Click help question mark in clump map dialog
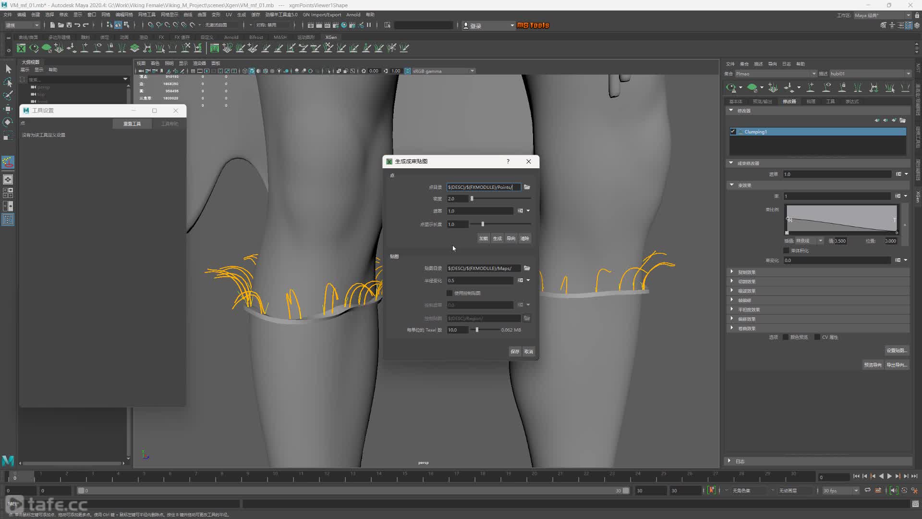The height and width of the screenshot is (519, 922). 508,161
